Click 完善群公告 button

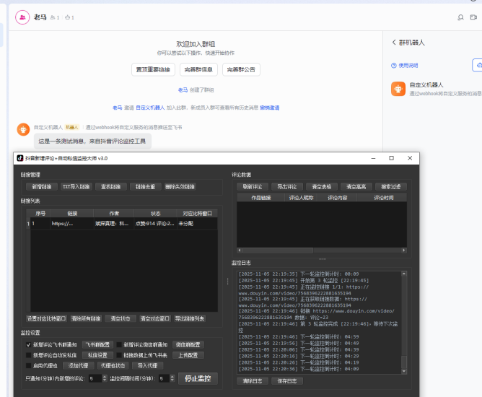241,69
